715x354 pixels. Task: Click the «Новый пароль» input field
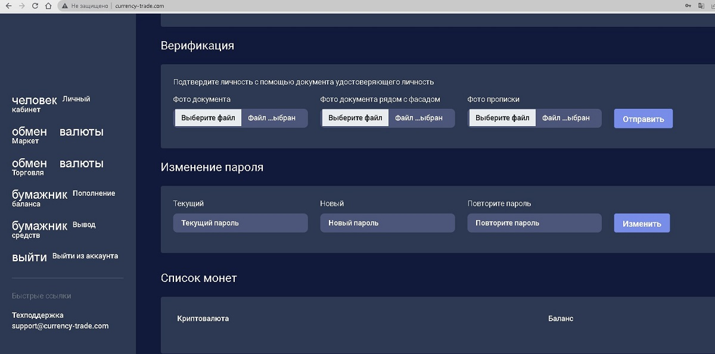(x=387, y=223)
